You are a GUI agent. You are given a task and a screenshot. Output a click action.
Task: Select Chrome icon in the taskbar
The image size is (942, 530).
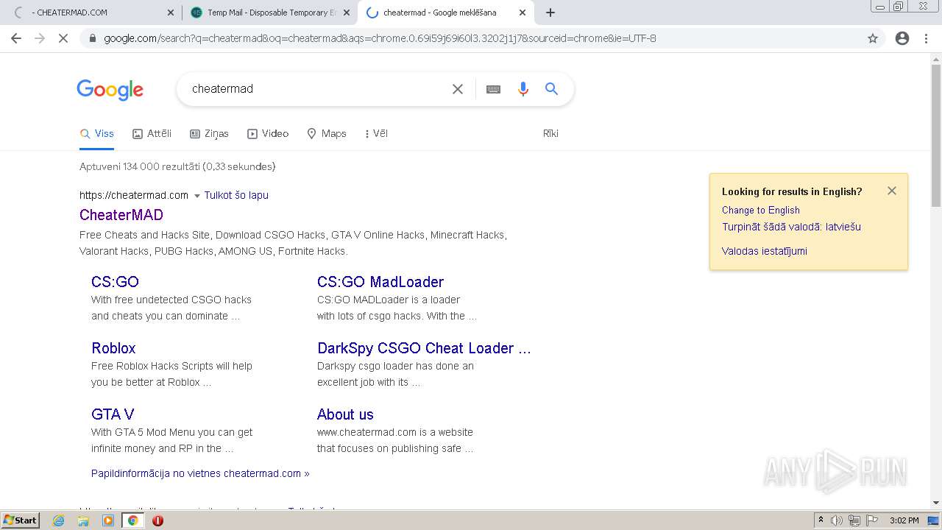point(132,520)
